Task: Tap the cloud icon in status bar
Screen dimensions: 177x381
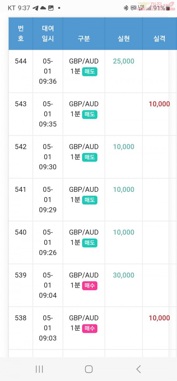Action: (x=43, y=8)
